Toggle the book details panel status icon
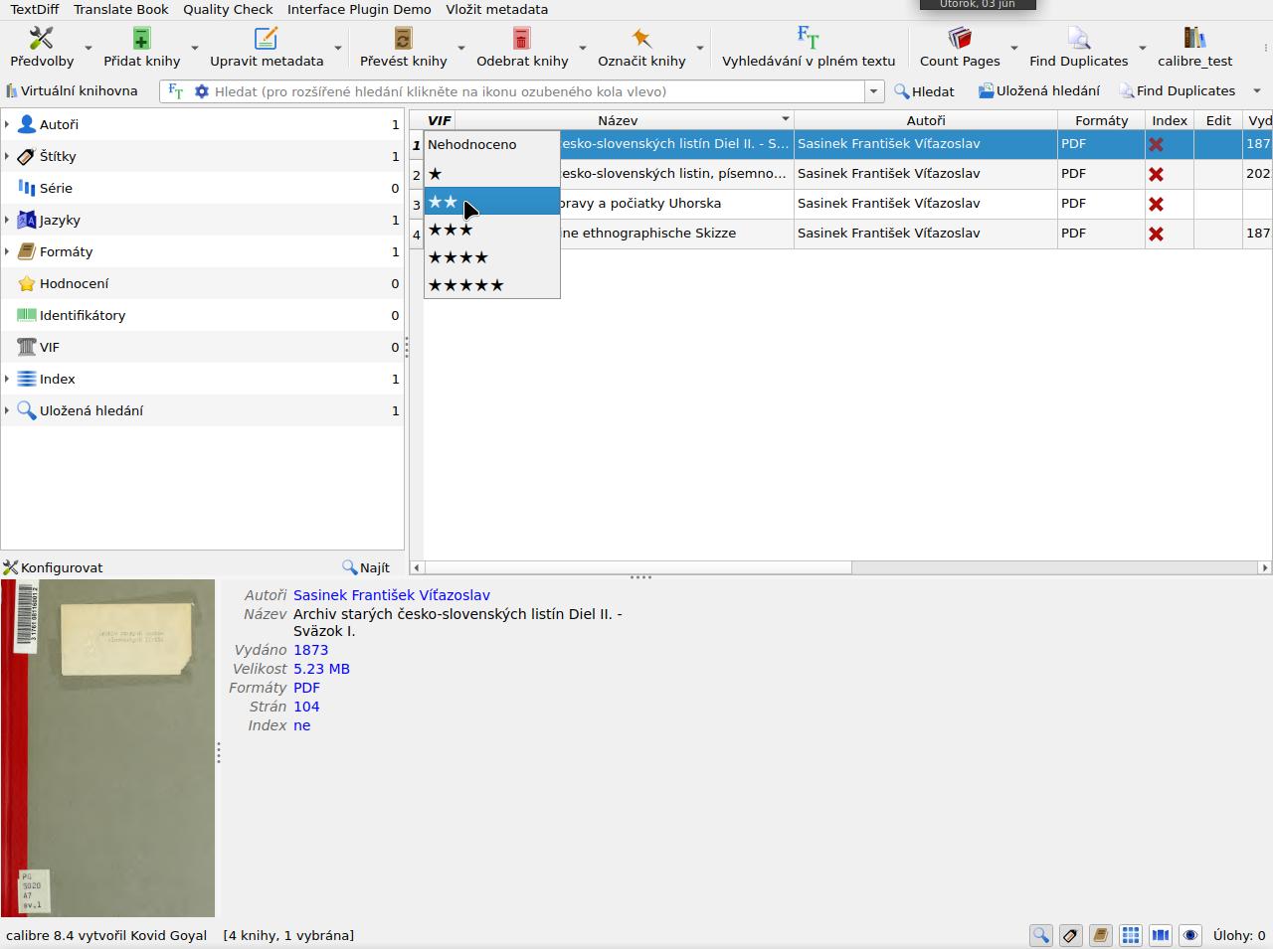The height and width of the screenshot is (949, 1273). [x=1100, y=935]
